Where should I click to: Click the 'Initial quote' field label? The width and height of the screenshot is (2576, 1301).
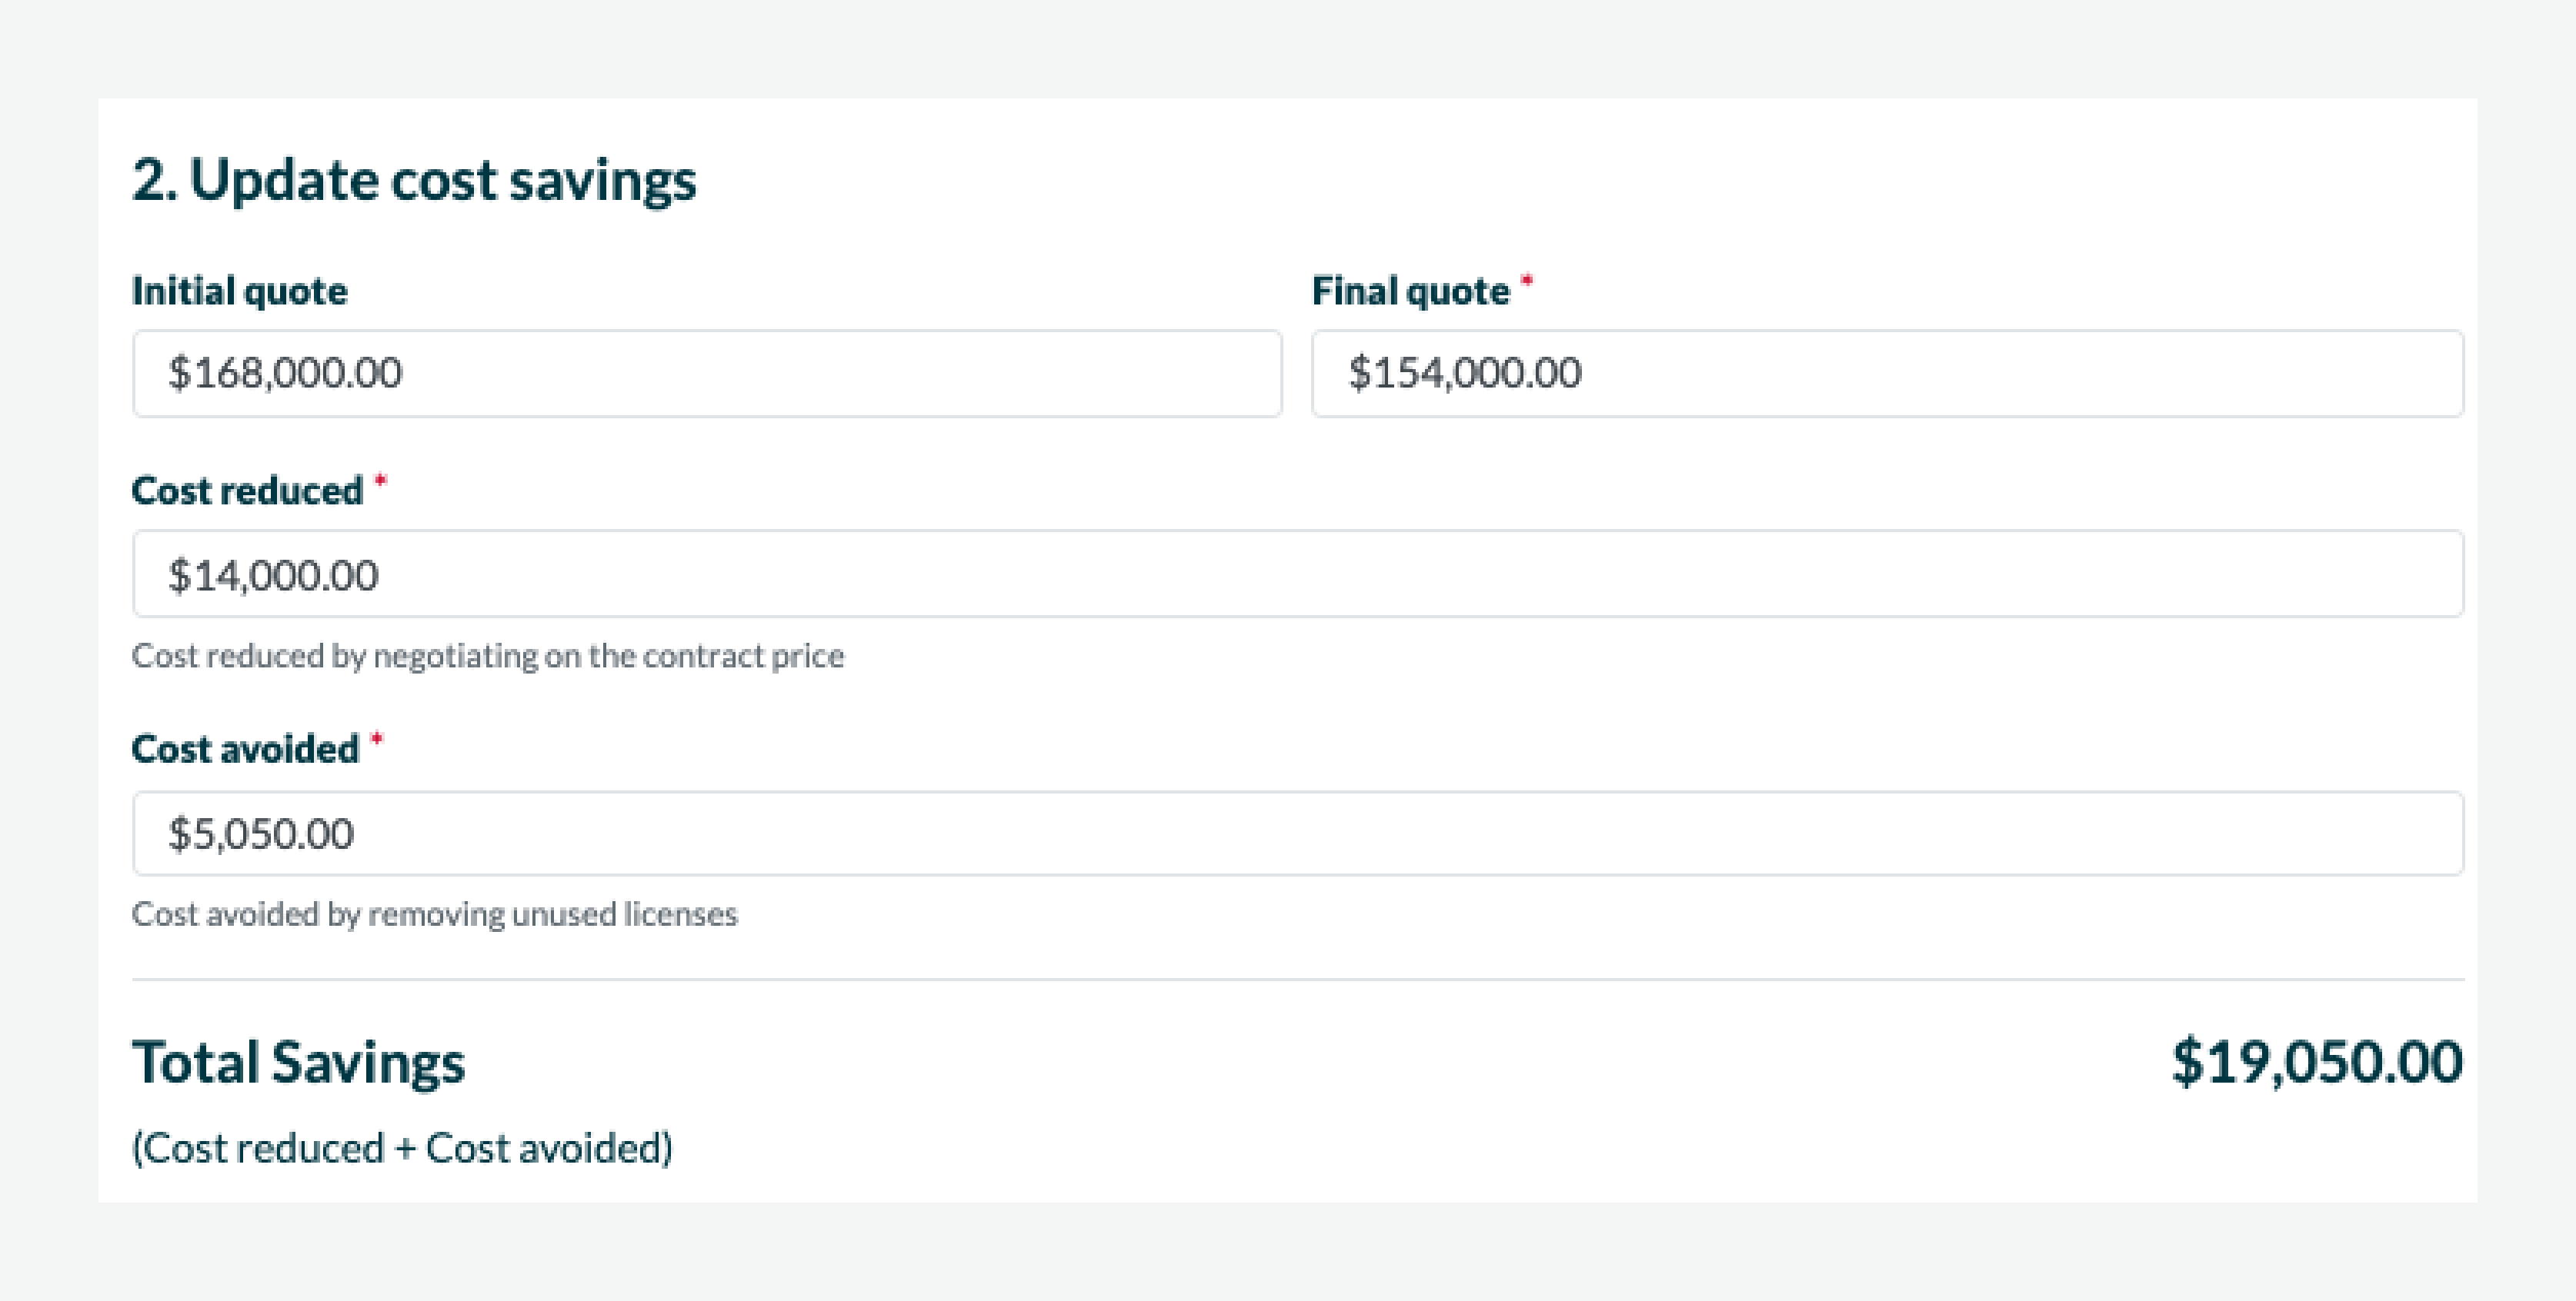(239, 291)
